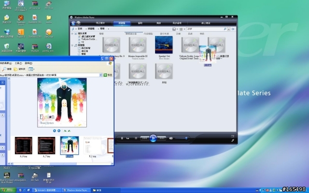Select the Valkyrie Profile playlist in tree

coord(87,39)
